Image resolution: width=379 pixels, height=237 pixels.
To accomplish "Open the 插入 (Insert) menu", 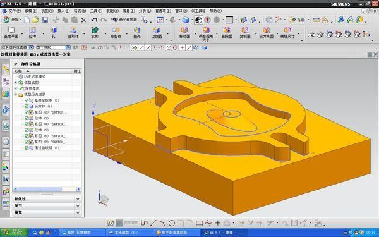I will (x=63, y=11).
